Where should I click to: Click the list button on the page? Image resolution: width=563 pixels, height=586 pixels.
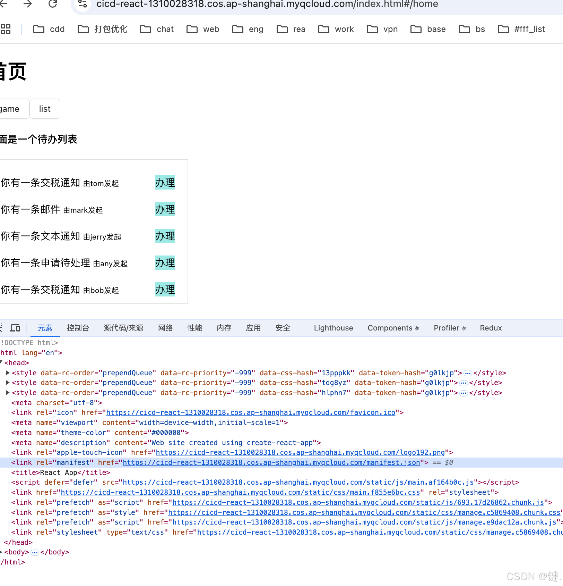click(x=45, y=108)
